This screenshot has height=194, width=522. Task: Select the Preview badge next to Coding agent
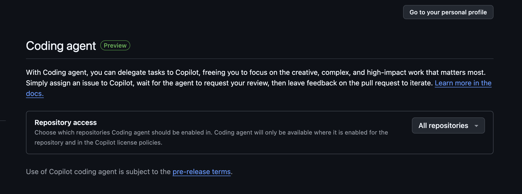tap(115, 45)
